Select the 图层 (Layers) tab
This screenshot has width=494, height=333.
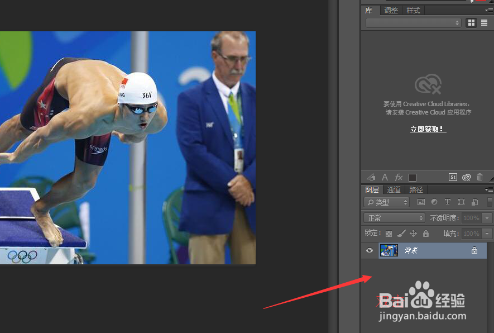(372, 189)
